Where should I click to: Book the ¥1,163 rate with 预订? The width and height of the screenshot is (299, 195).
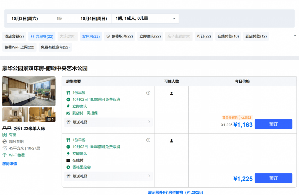click(273, 124)
